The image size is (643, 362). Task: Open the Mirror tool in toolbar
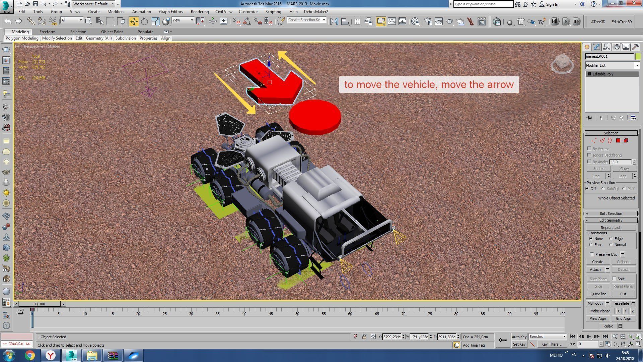click(x=334, y=22)
